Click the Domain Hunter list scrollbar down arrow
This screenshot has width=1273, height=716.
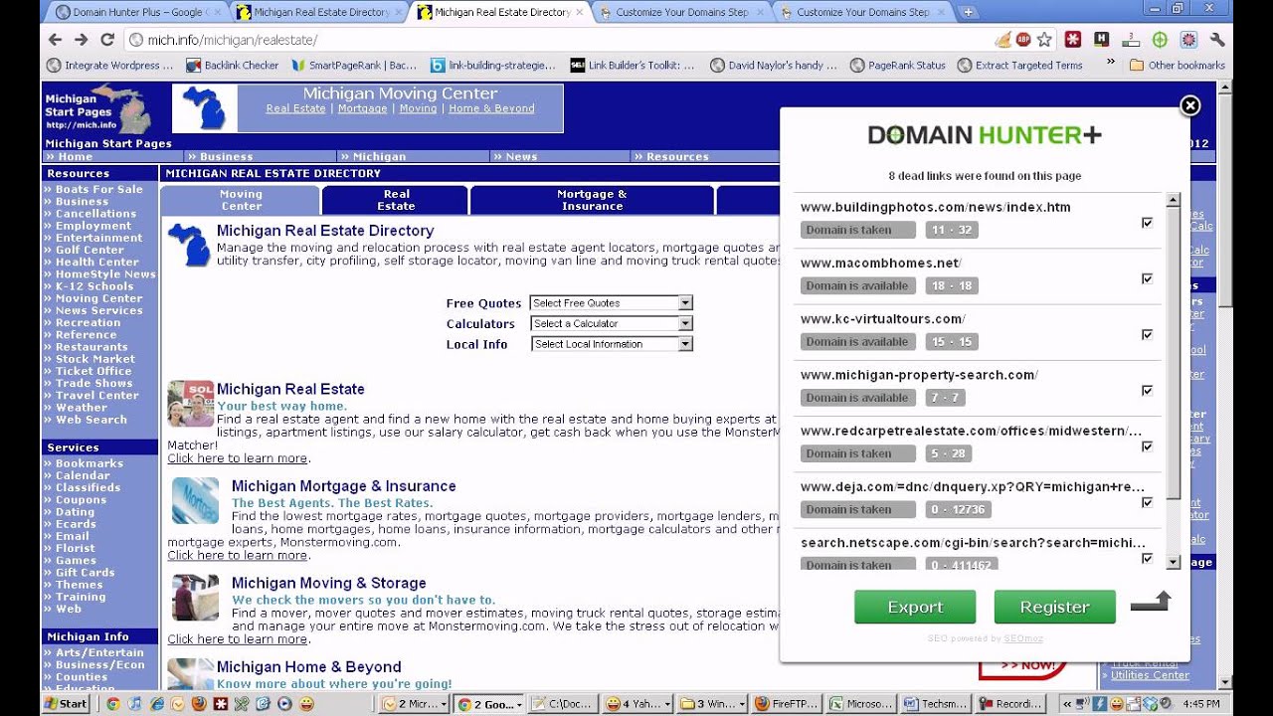1173,562
